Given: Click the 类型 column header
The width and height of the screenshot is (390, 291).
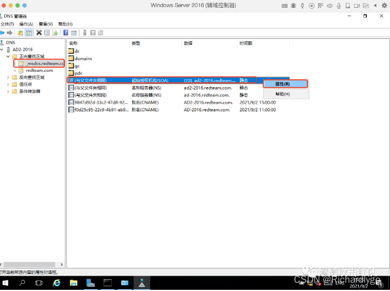Looking at the screenshot, I should point(156,43).
